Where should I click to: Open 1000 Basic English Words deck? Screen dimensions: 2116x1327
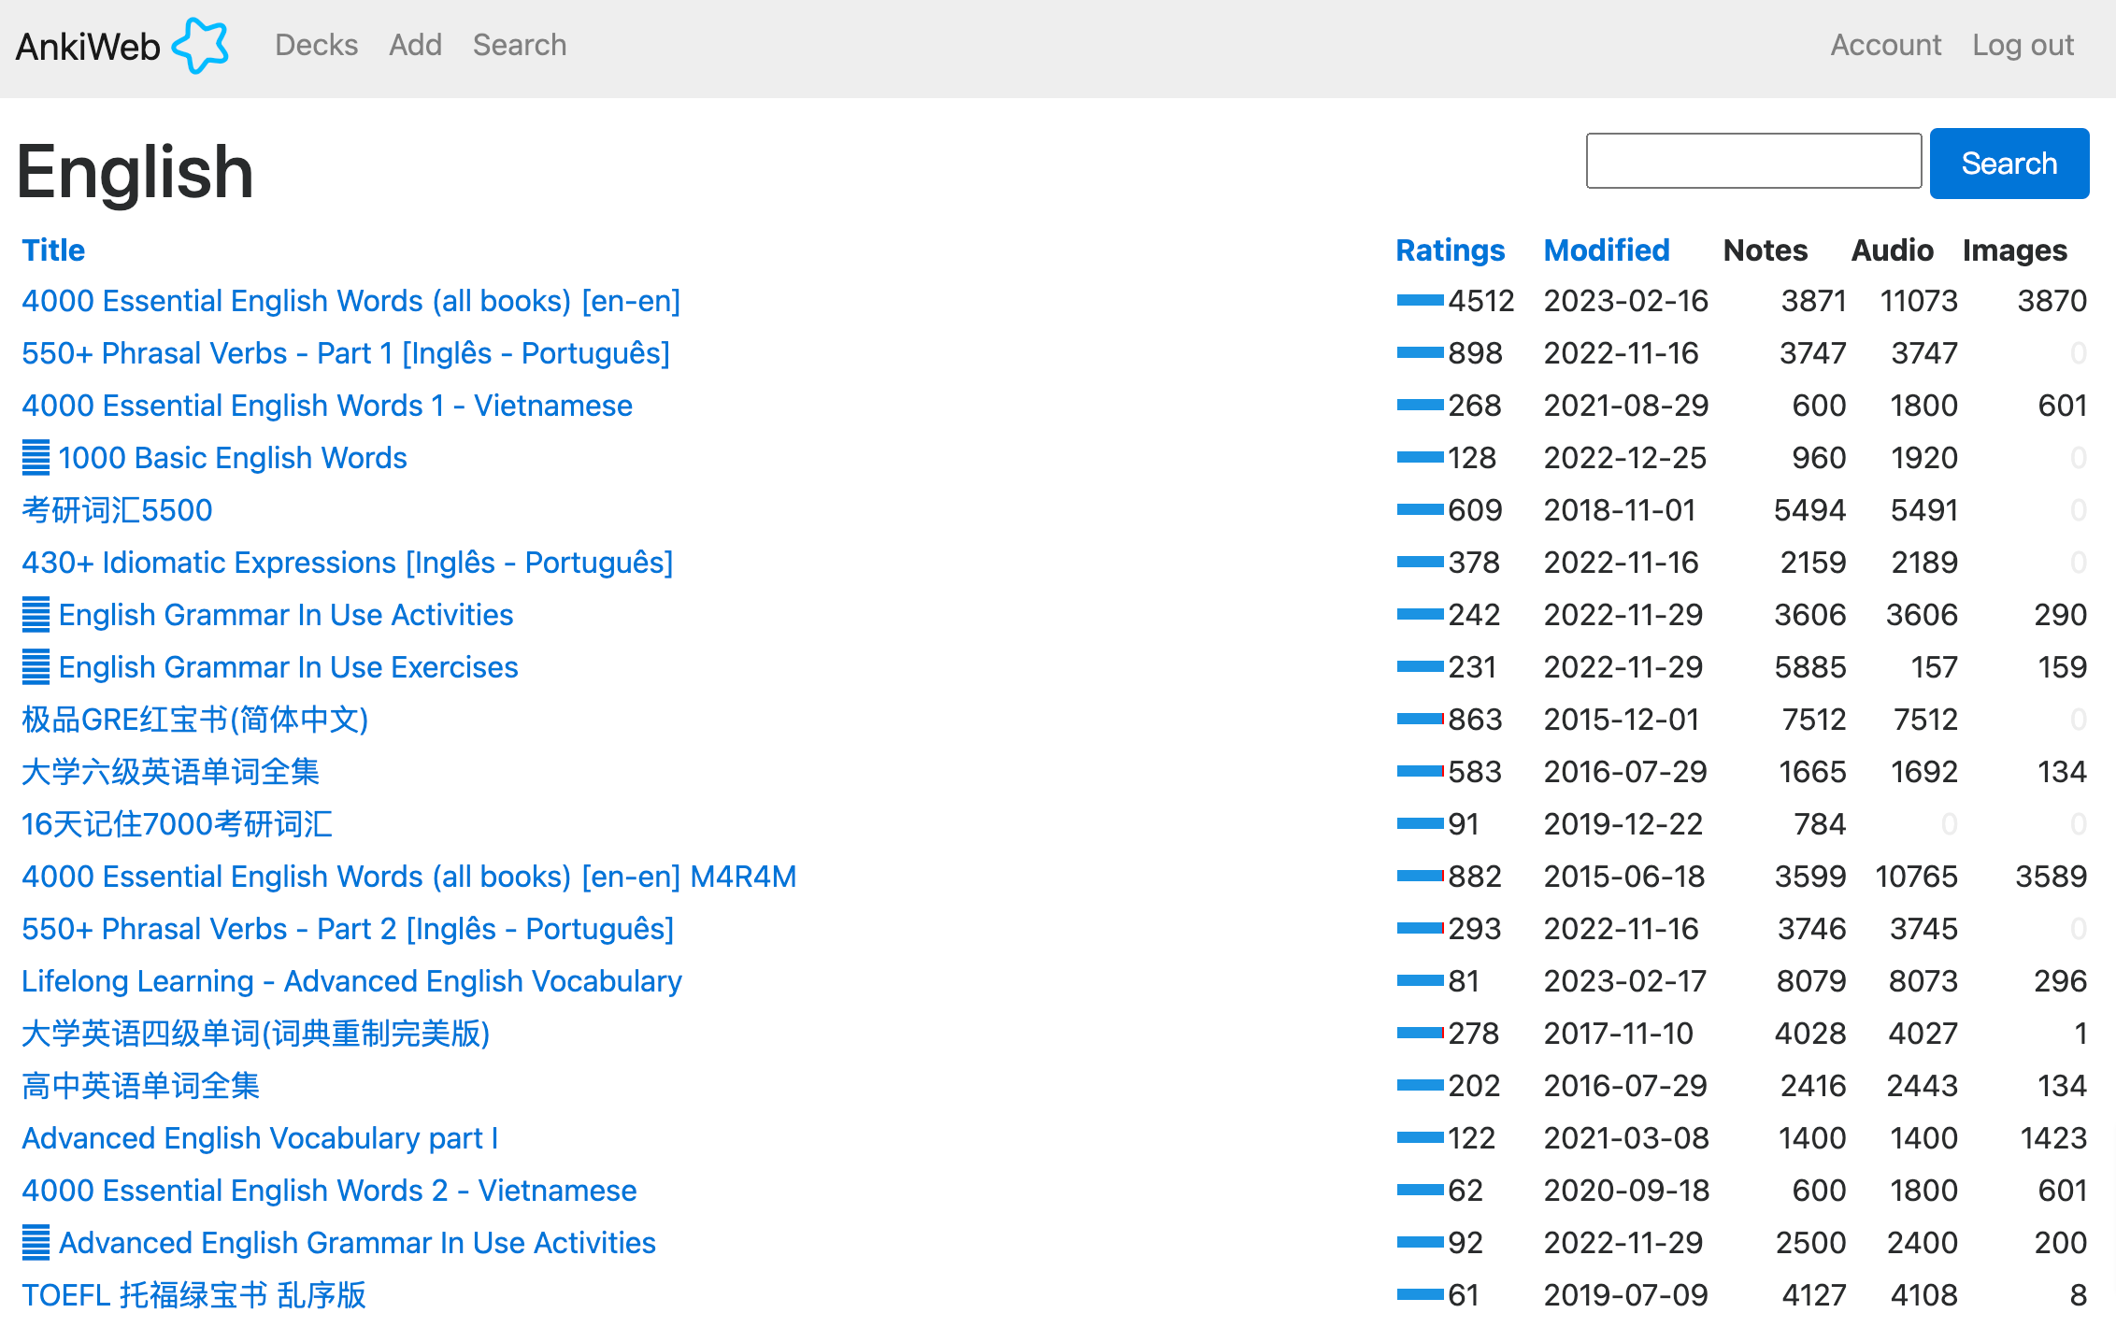(233, 458)
